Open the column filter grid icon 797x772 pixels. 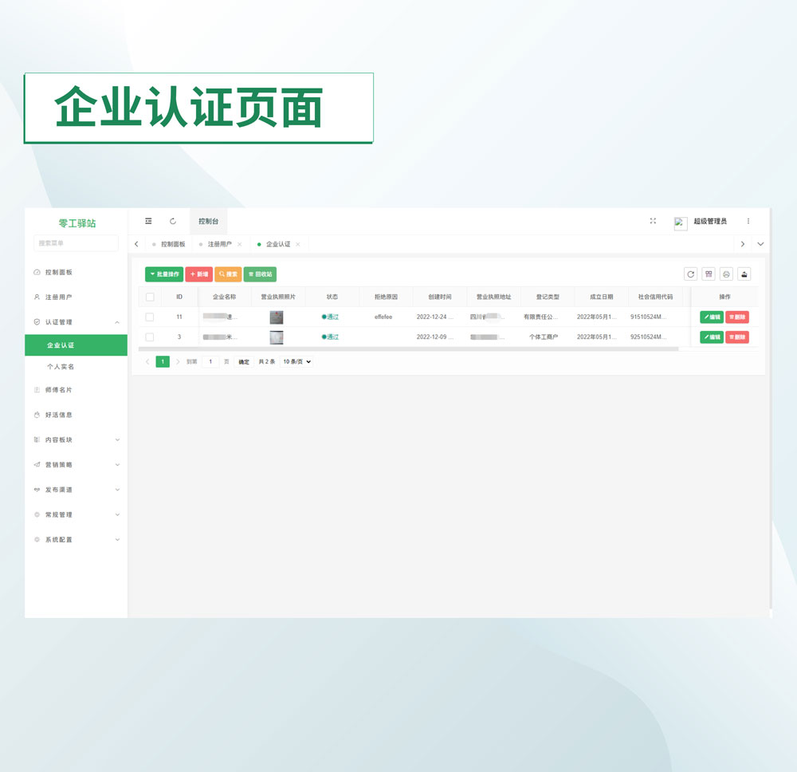pyautogui.click(x=708, y=274)
